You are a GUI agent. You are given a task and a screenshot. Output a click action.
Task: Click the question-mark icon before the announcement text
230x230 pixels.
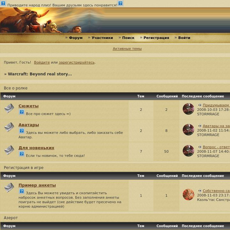3,3
